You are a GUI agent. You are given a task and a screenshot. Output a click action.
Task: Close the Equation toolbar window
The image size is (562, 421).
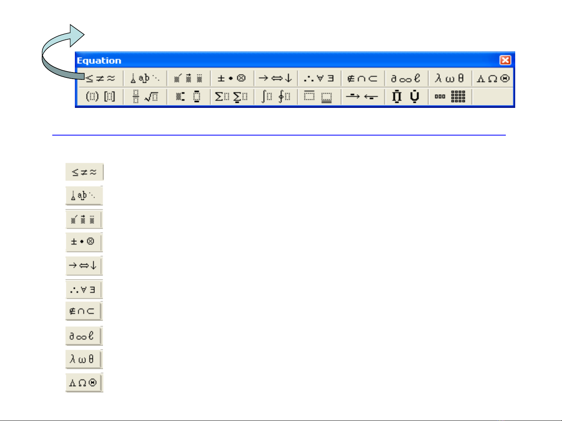(505, 60)
